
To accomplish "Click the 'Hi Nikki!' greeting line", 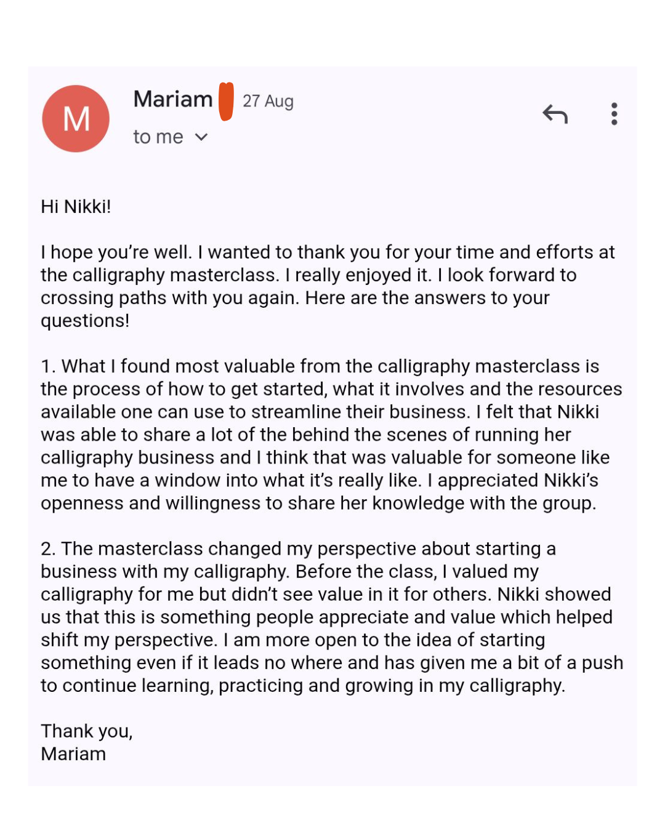I will coord(76,206).
